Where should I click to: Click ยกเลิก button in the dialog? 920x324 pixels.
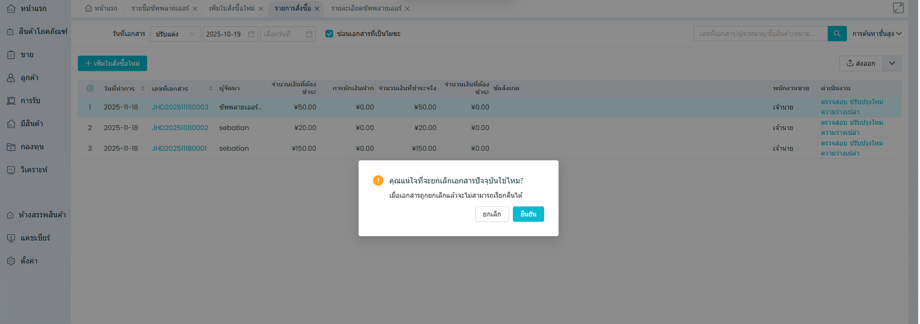click(x=492, y=214)
